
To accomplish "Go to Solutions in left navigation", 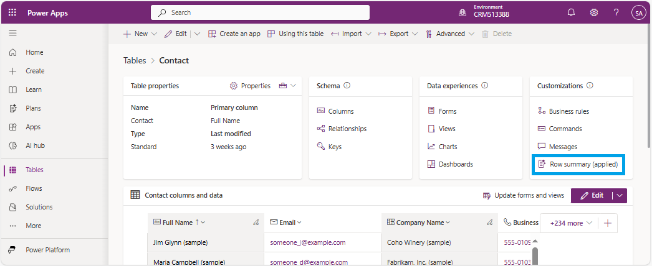I will point(39,207).
